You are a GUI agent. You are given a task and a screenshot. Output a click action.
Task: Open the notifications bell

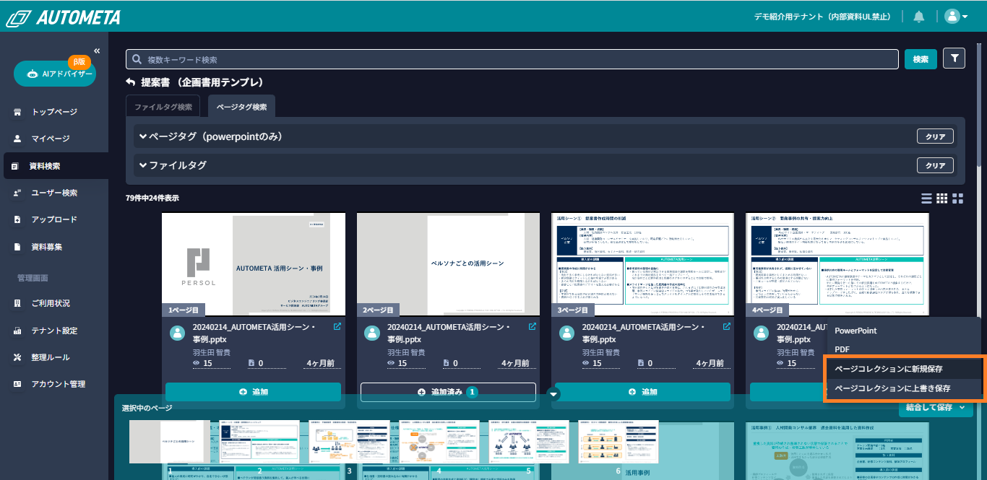[x=919, y=17]
